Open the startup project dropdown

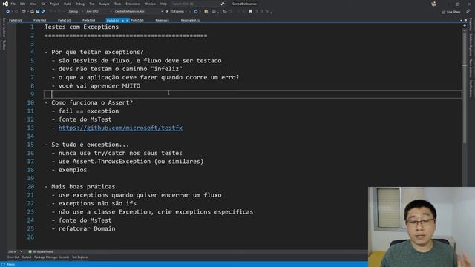click(139, 12)
